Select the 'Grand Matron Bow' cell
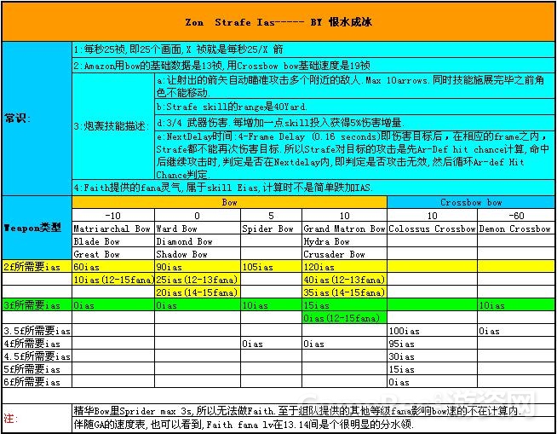Image resolution: width=557 pixels, height=434 pixels. point(344,229)
